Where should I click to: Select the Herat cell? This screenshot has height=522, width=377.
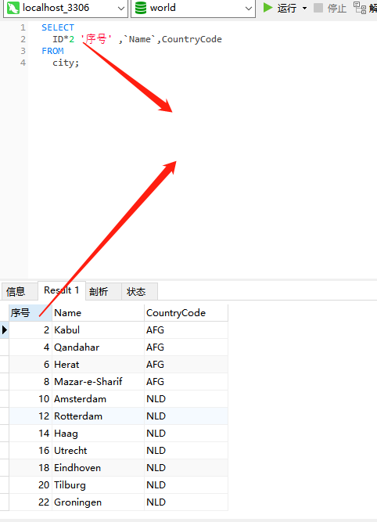coord(98,365)
